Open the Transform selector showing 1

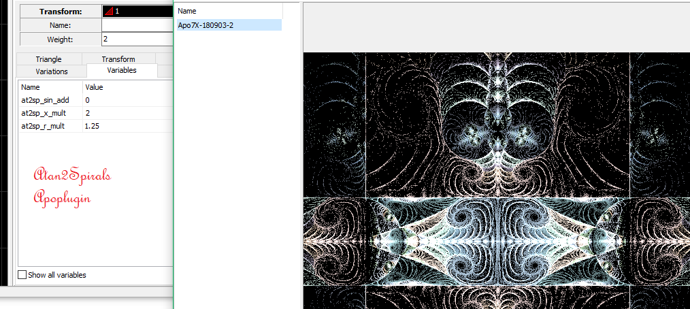point(137,11)
